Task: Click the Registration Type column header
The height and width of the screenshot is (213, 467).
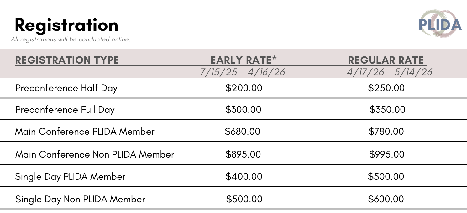Action: [x=67, y=60]
